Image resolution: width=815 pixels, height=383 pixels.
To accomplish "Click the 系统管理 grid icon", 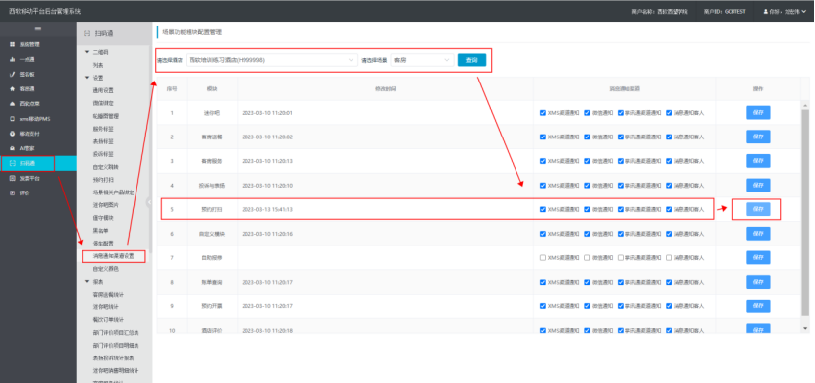I will (13, 45).
